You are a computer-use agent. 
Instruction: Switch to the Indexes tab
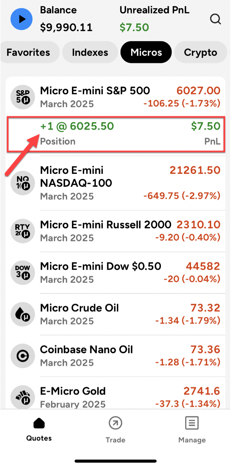(x=90, y=52)
